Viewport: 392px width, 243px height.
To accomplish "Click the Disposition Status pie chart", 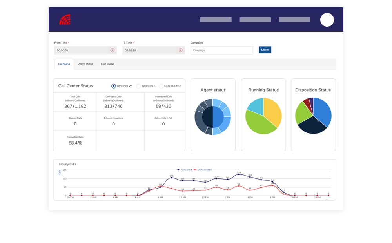I will click(313, 116).
